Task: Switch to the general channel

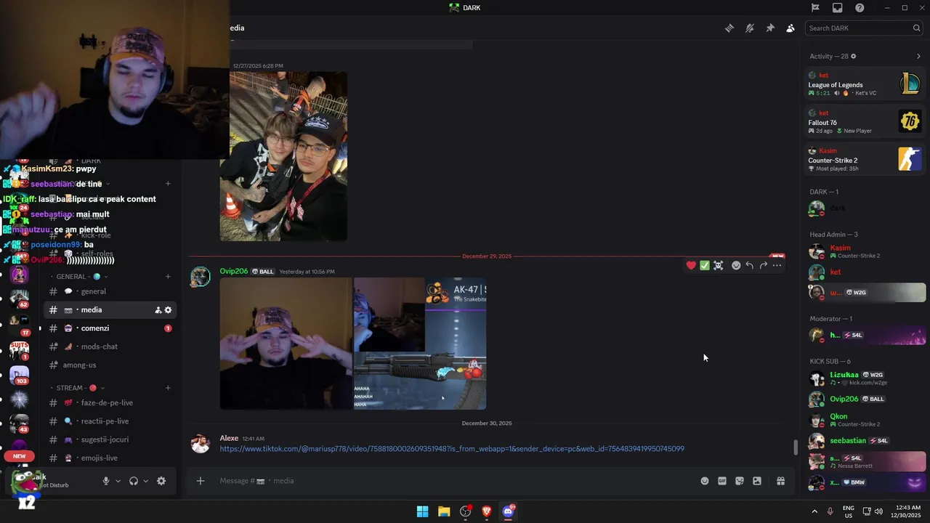Action: (x=110, y=291)
